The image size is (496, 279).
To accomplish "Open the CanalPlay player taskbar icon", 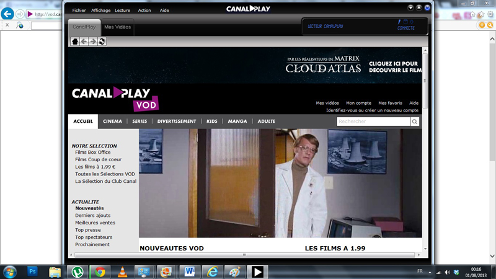I will tap(257, 272).
